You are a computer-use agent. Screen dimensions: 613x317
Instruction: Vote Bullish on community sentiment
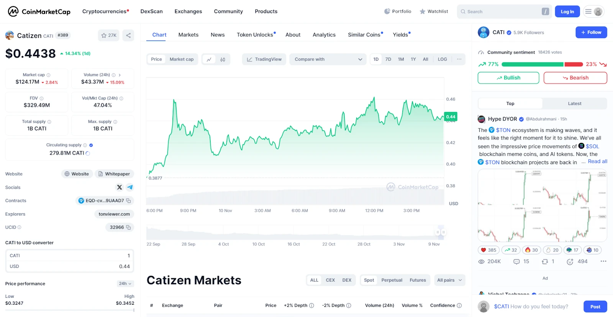click(508, 78)
